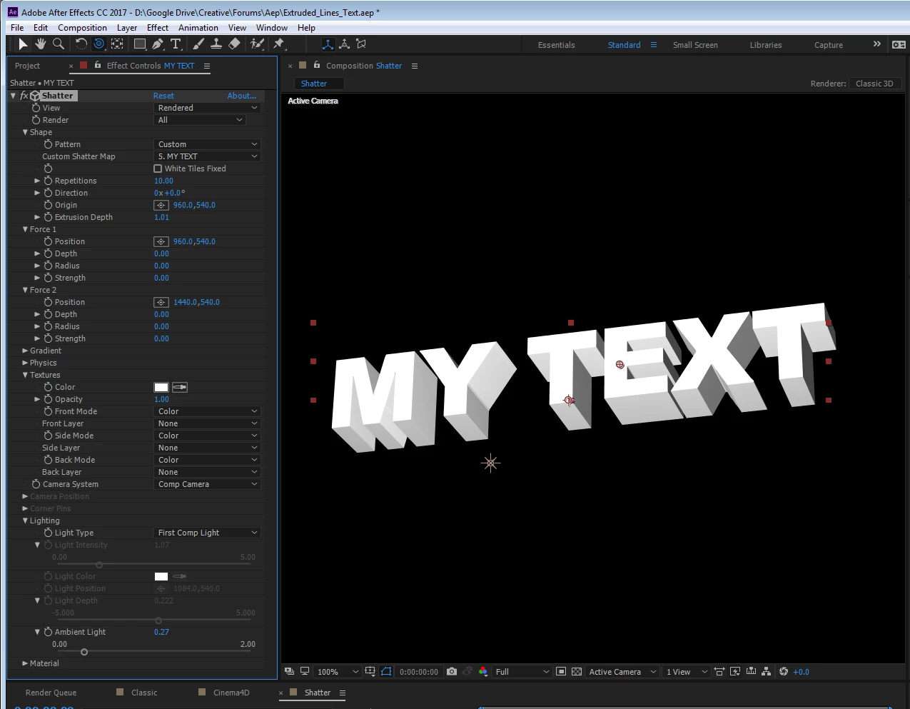The image size is (910, 709).
Task: Switch to Essentials workspace
Action: pyautogui.click(x=556, y=45)
